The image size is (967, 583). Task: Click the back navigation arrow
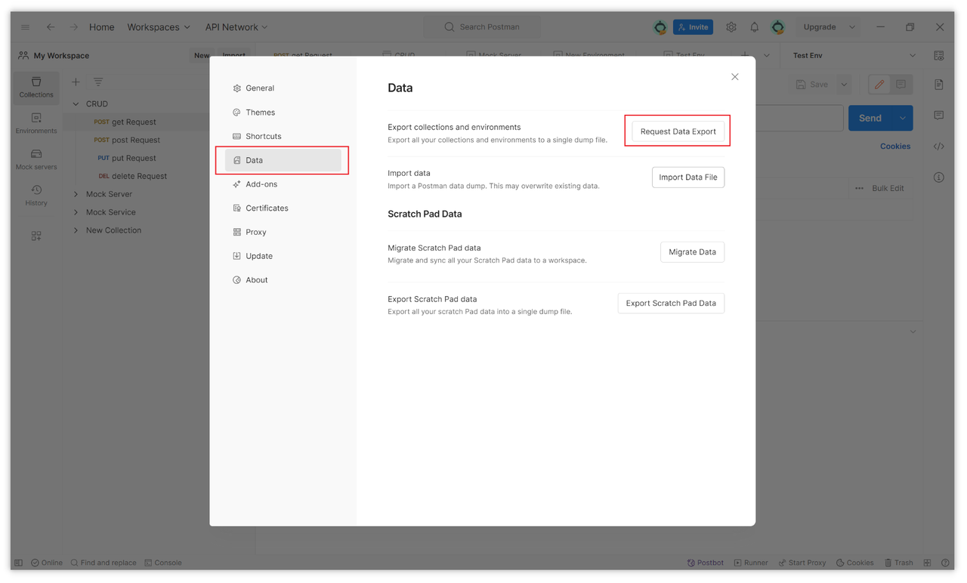click(x=51, y=27)
